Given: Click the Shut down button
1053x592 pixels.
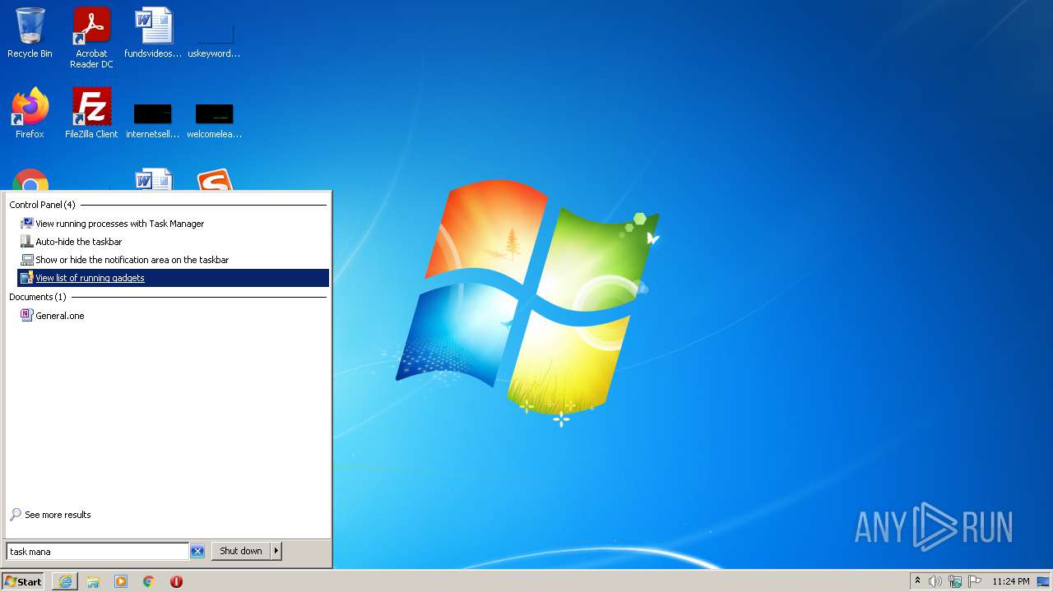Looking at the screenshot, I should pyautogui.click(x=241, y=551).
